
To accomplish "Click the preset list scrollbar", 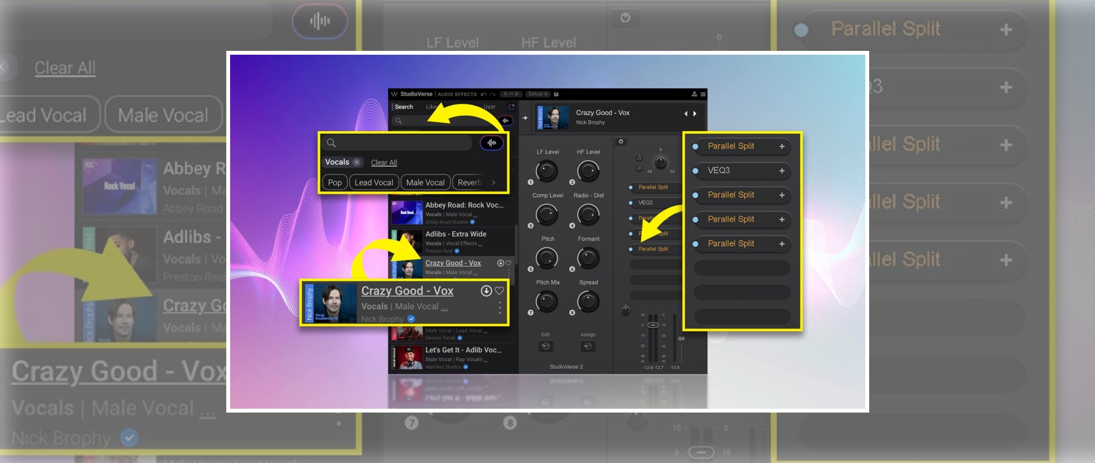I will (516, 245).
